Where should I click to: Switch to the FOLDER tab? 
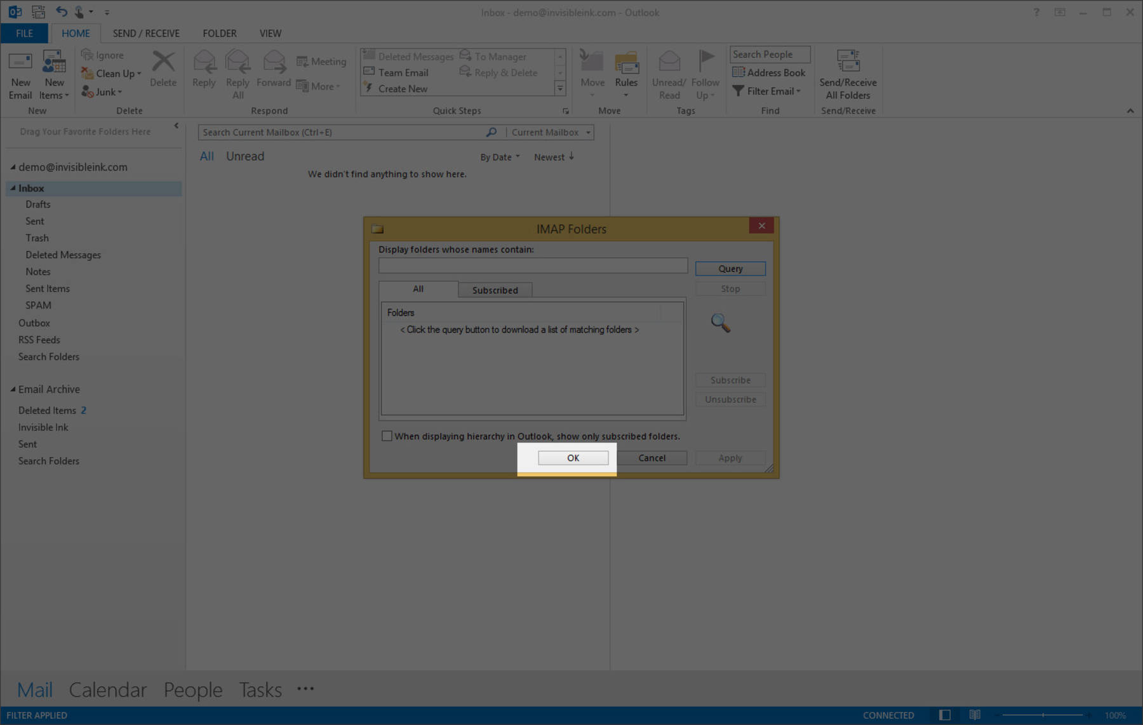coord(220,33)
